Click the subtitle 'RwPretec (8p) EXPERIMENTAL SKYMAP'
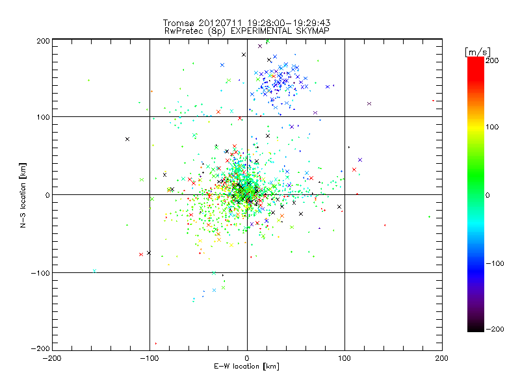 pos(247,31)
